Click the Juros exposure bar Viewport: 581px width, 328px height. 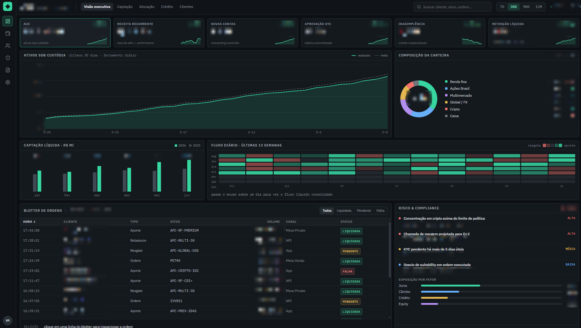pyautogui.click(x=491, y=286)
